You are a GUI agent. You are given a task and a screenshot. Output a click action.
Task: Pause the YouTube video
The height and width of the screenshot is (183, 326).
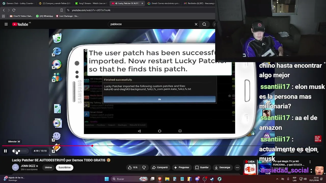click(x=5, y=151)
